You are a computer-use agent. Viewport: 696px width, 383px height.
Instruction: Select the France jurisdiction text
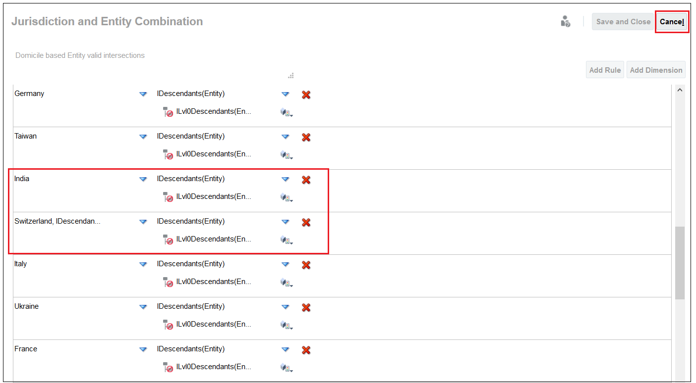click(x=26, y=349)
